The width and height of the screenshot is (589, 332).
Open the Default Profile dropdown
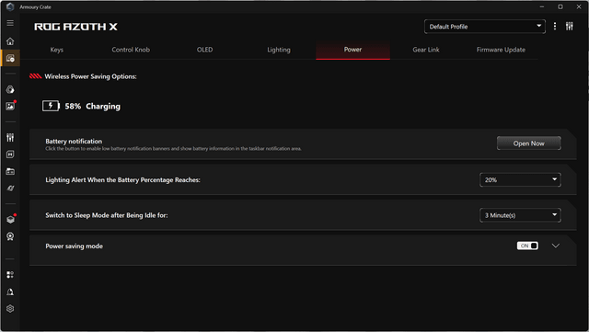point(485,27)
